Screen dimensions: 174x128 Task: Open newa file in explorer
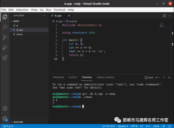coord(29,34)
